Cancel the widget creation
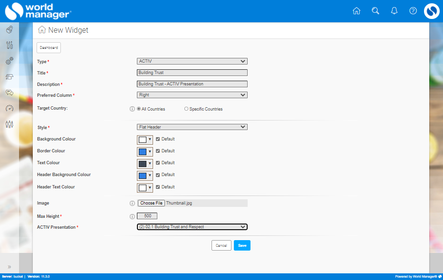 [221, 245]
